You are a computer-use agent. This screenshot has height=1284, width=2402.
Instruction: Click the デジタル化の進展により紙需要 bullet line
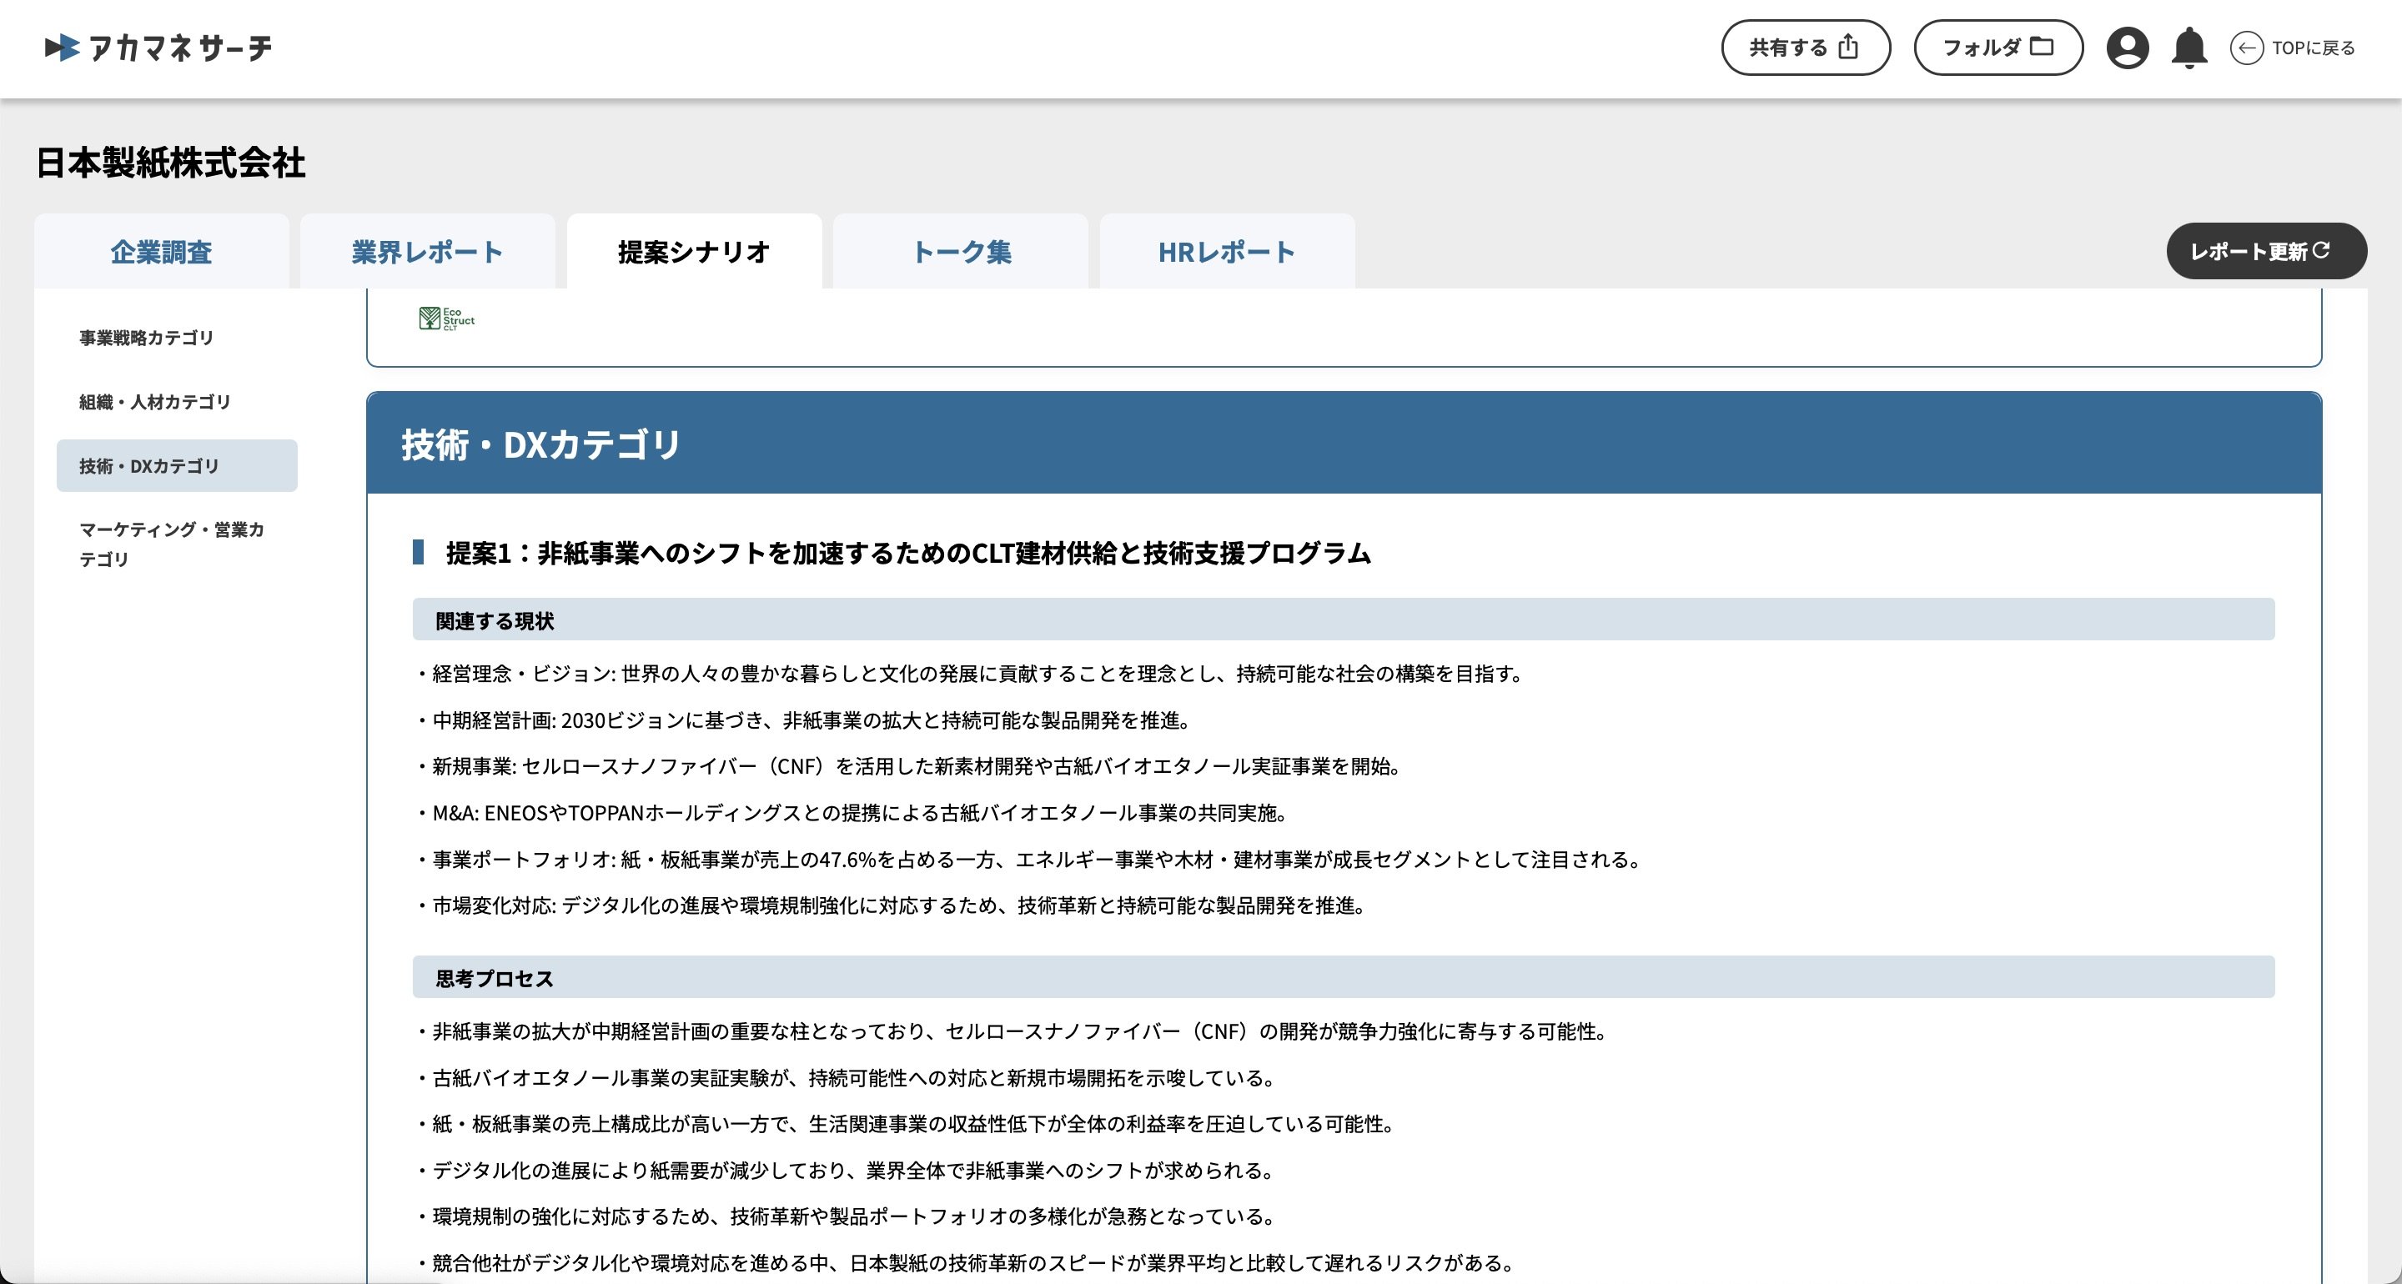pyautogui.click(x=848, y=1171)
